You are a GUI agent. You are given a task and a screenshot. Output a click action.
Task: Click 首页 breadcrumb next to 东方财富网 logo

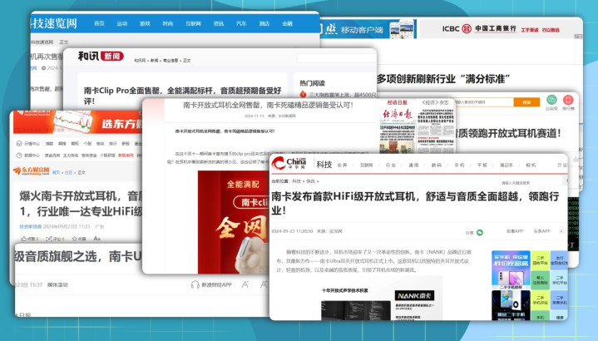point(56,172)
